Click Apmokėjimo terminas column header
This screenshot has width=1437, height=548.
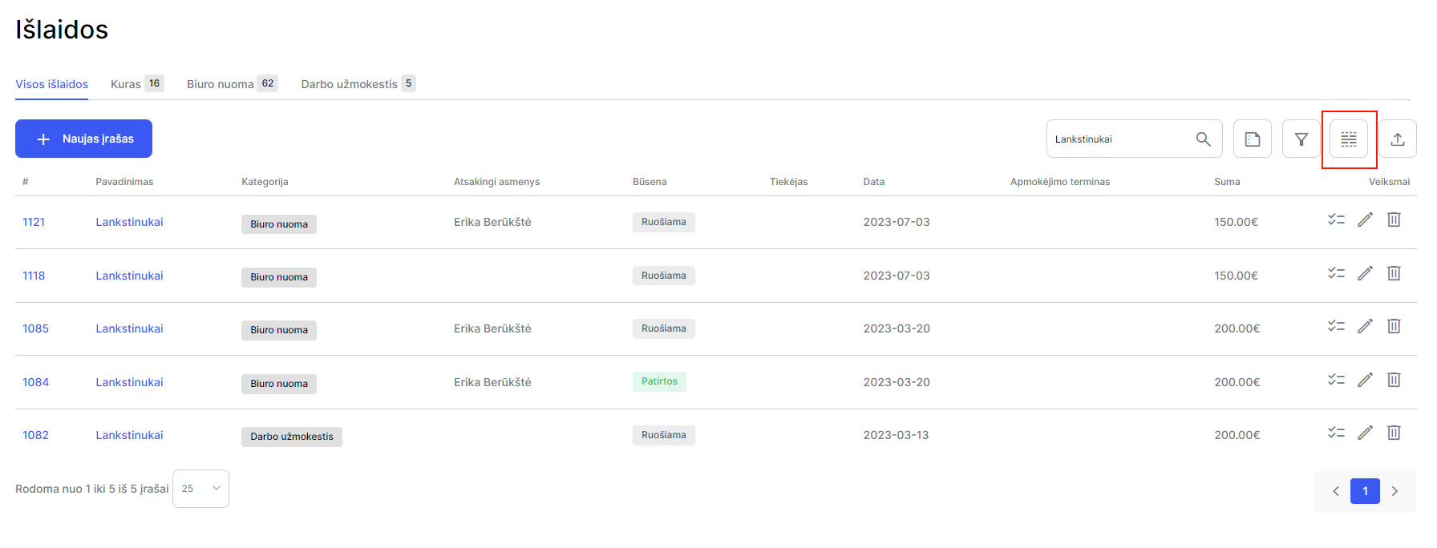click(1060, 182)
